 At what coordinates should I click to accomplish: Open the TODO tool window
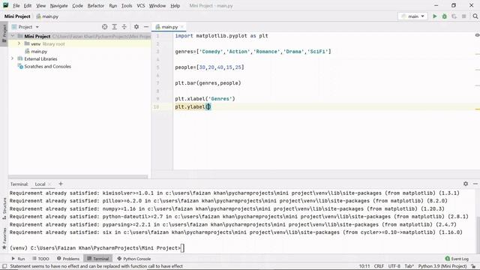pos(40,259)
